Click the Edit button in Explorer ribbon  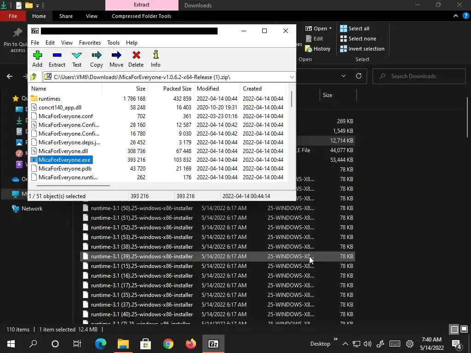(x=314, y=39)
